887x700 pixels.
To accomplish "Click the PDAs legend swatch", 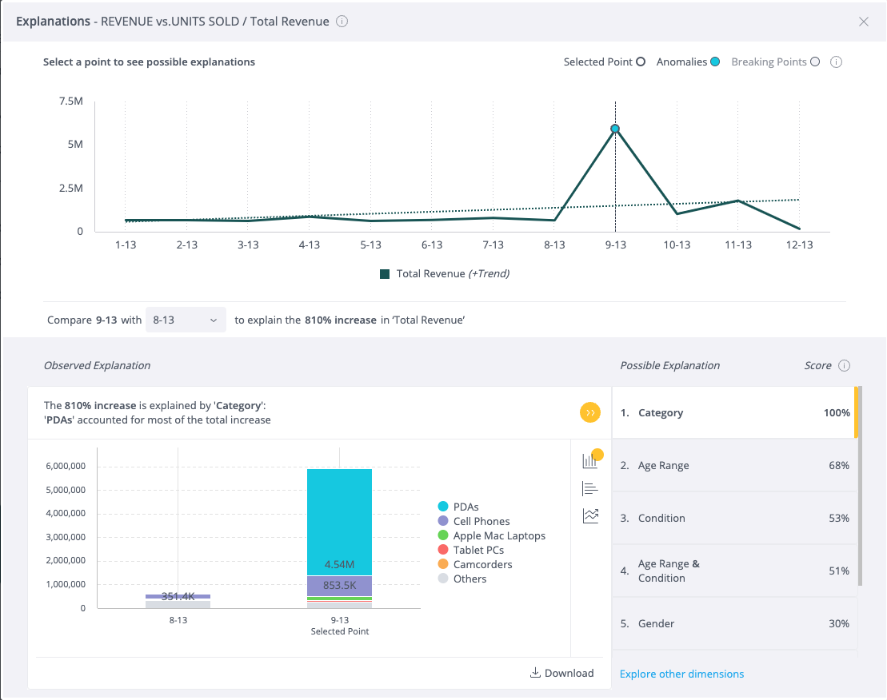I will (x=443, y=507).
